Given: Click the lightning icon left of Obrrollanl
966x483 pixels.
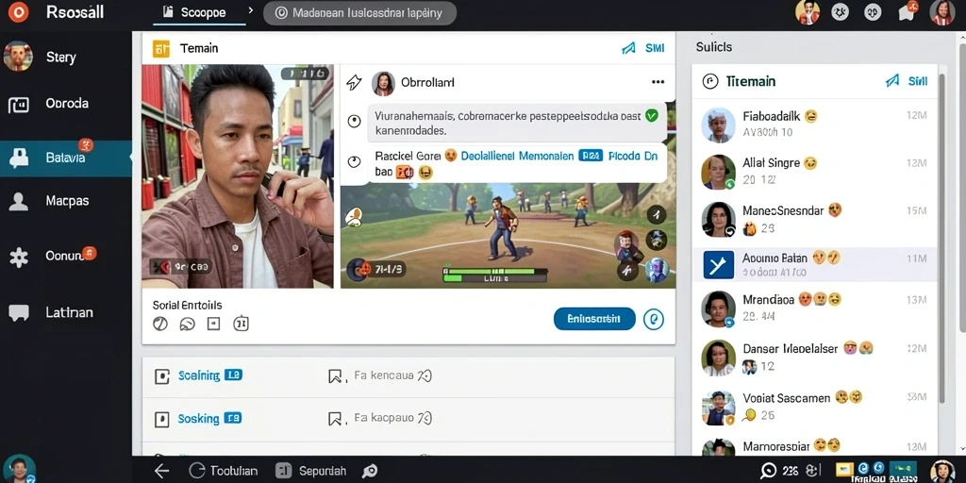Looking at the screenshot, I should click(x=354, y=83).
